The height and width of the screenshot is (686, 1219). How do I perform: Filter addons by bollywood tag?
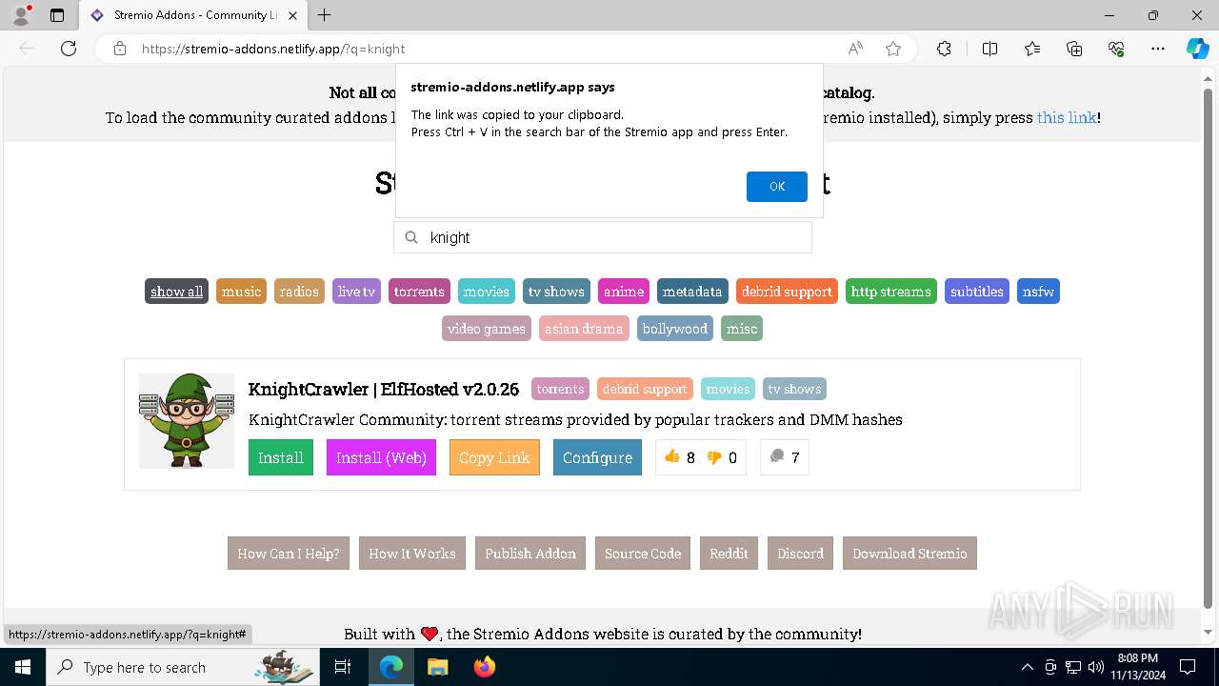click(675, 329)
